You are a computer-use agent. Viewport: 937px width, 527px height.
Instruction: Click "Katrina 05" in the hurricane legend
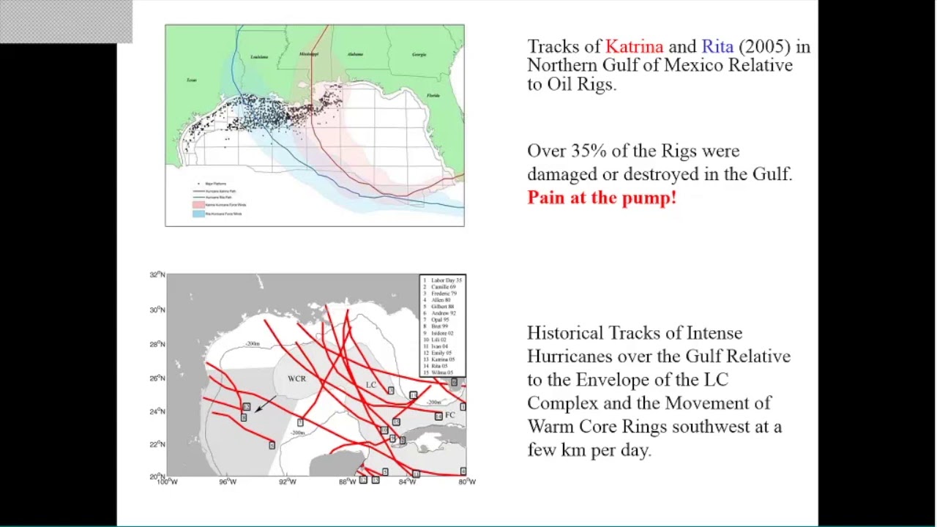[443, 359]
